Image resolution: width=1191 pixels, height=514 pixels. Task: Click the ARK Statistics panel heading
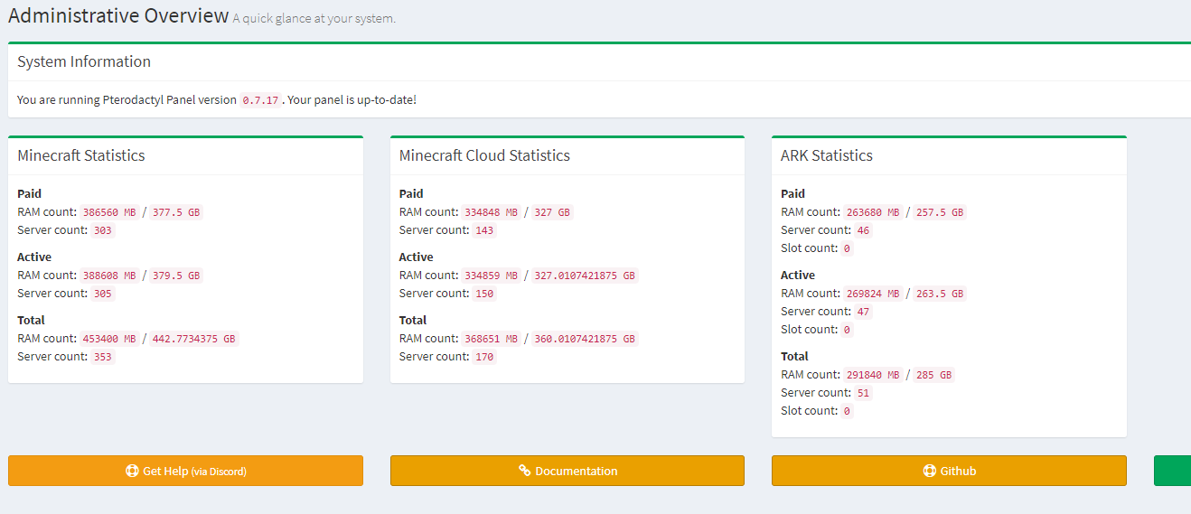pyautogui.click(x=826, y=155)
